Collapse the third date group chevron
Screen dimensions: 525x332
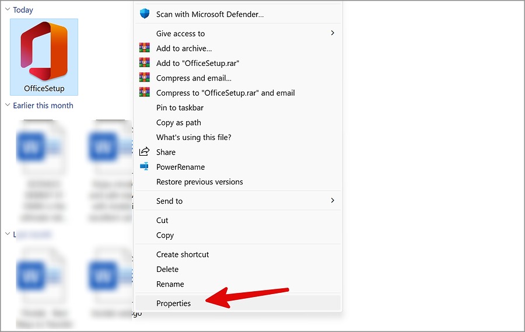(8, 234)
